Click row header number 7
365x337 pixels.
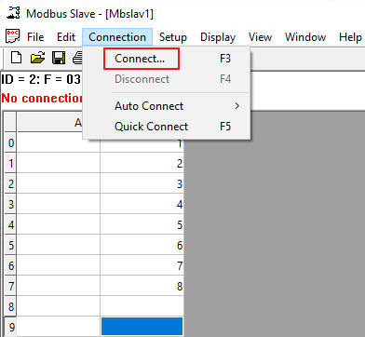coord(11,286)
